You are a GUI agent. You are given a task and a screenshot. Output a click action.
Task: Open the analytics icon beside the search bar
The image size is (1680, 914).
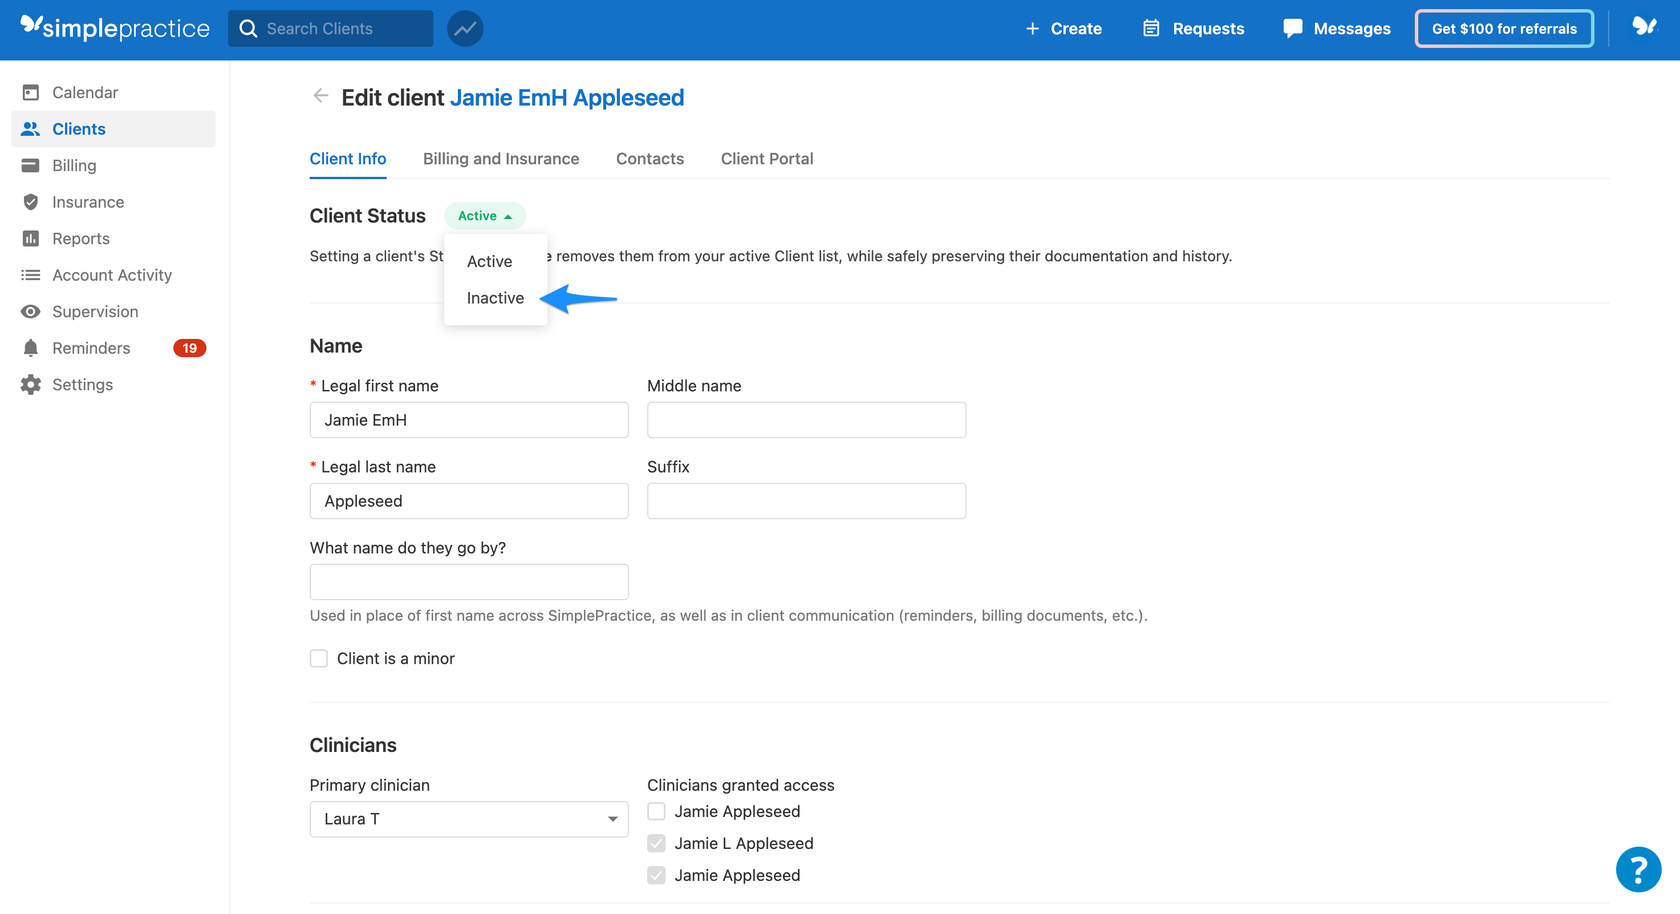[464, 28]
